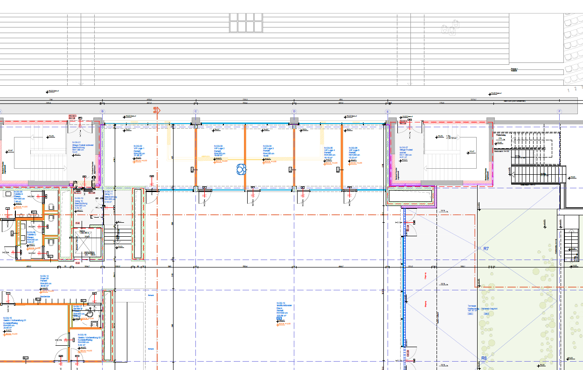The width and height of the screenshot is (583, 370).
Task: Select the VIP Loge 3 room label
Action: coord(268,149)
